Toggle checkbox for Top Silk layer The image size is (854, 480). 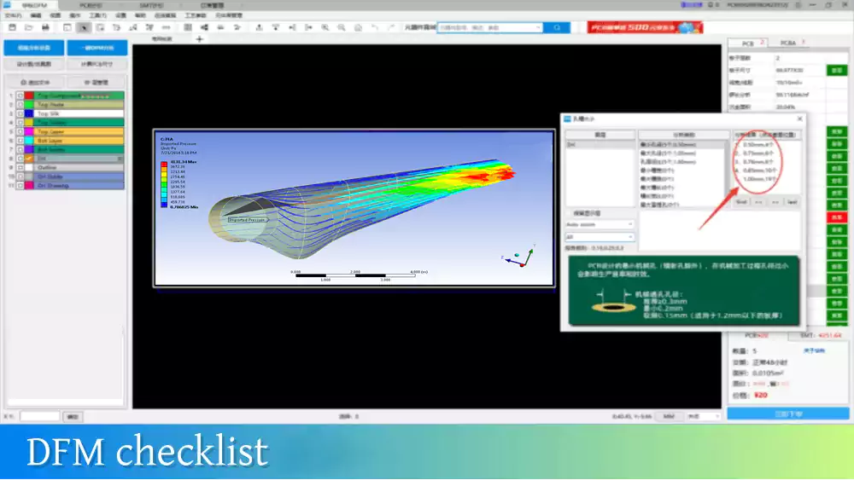tap(20, 113)
